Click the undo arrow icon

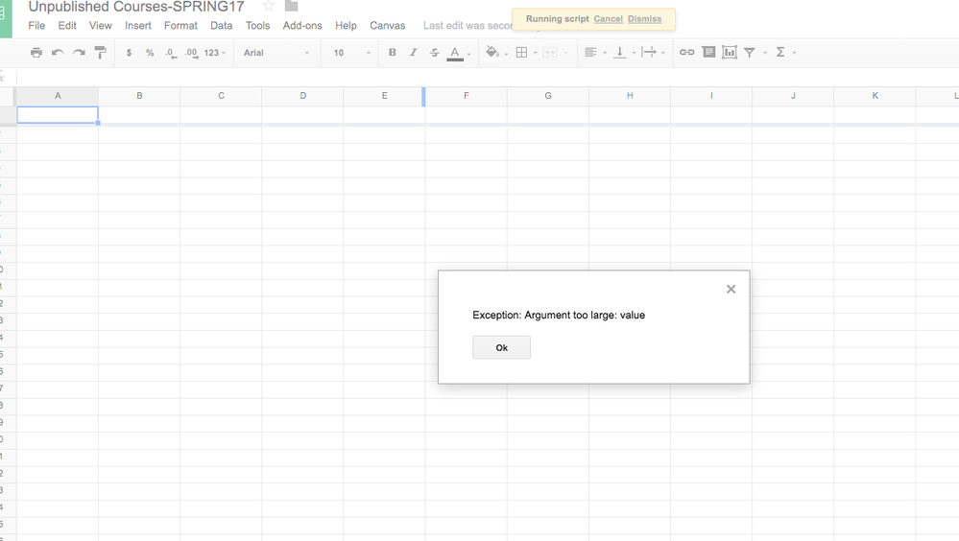tap(58, 53)
